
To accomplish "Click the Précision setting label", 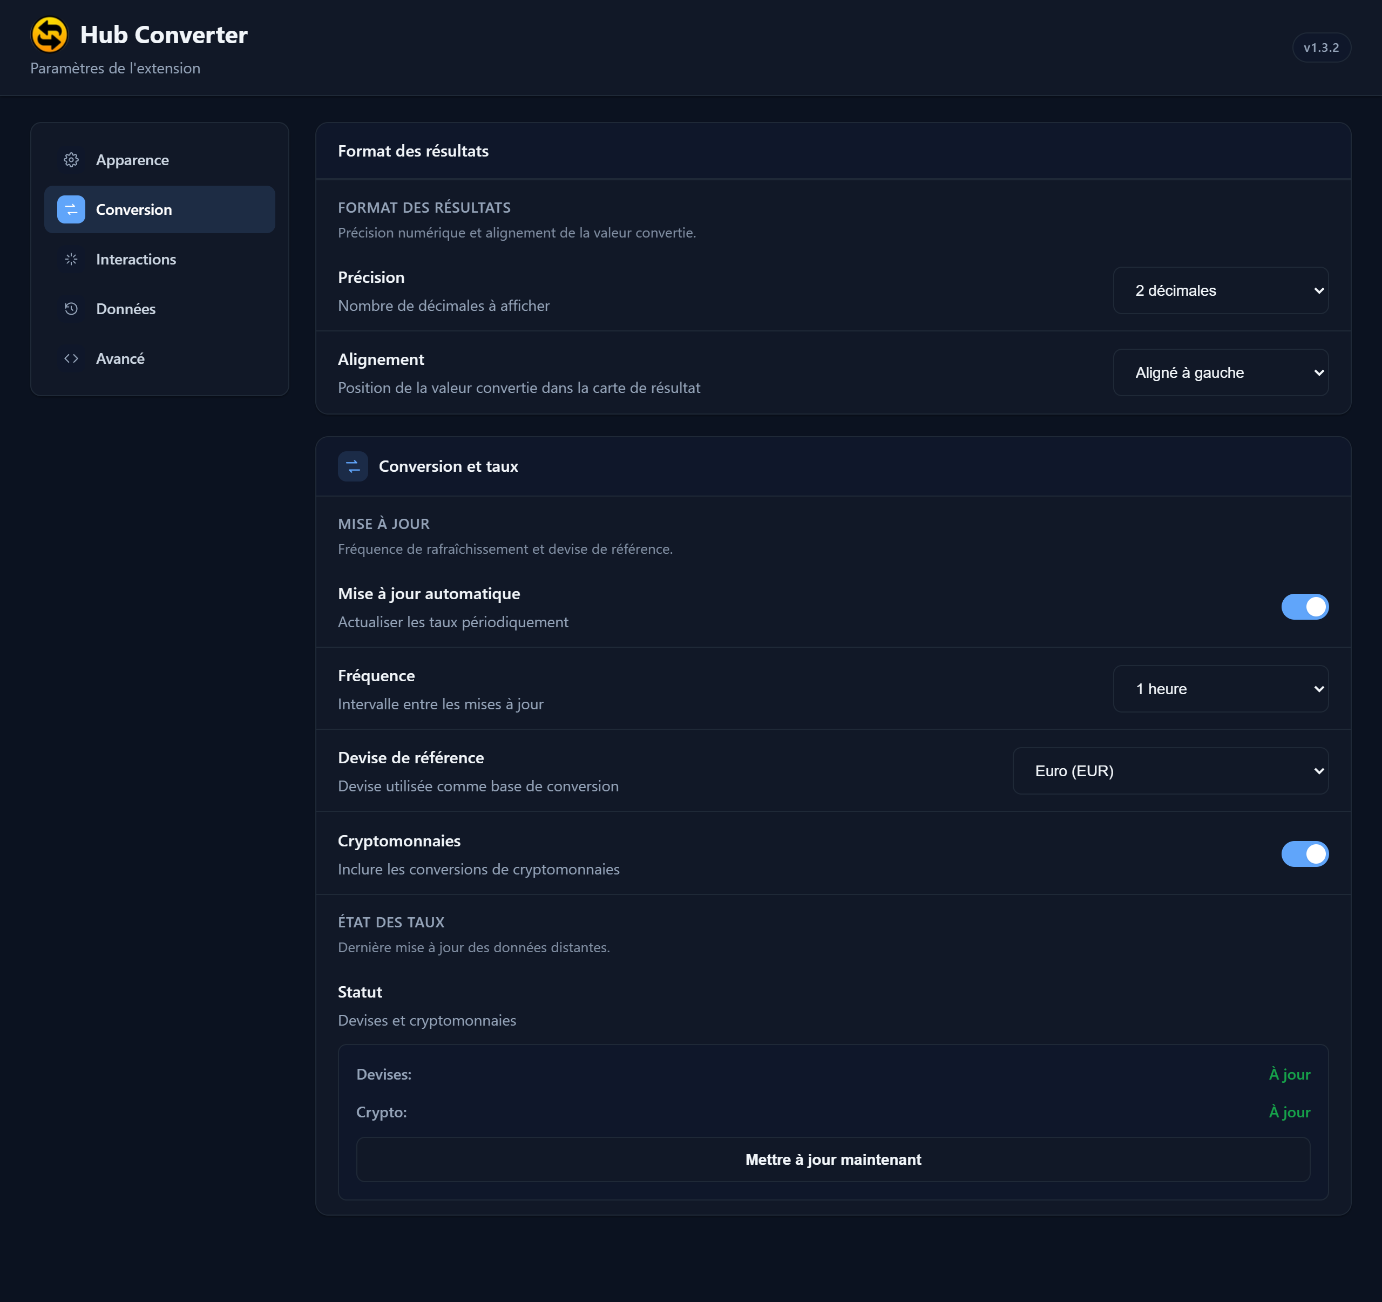I will pyautogui.click(x=371, y=277).
